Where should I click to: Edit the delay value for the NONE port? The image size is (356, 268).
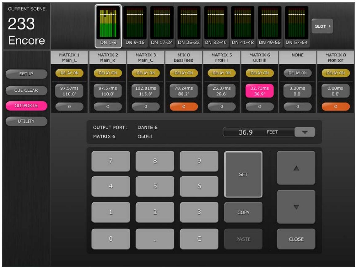click(298, 91)
